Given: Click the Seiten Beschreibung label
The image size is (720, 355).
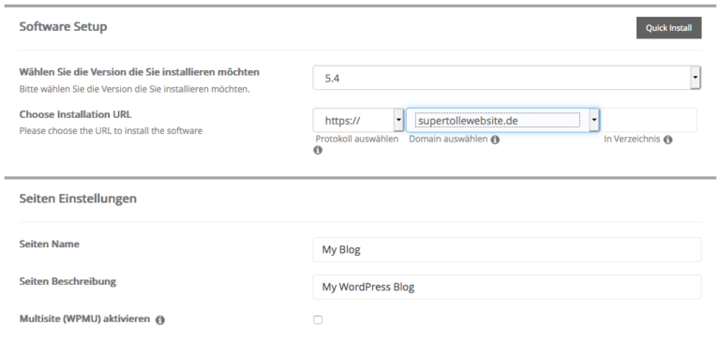Looking at the screenshot, I should pyautogui.click(x=67, y=281).
